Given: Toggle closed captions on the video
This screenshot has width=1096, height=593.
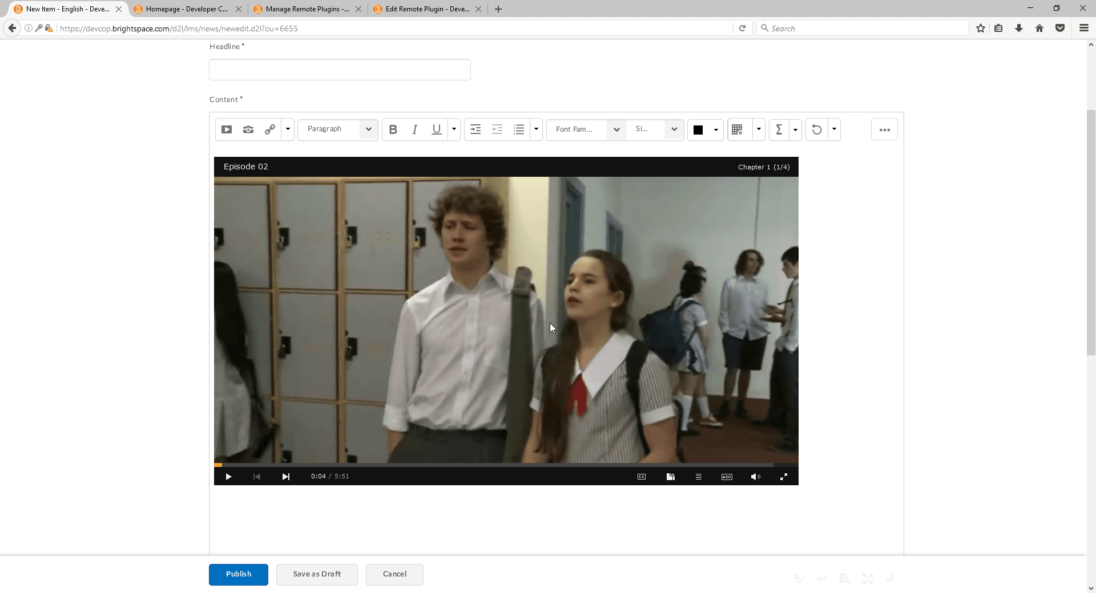Looking at the screenshot, I should (x=641, y=477).
